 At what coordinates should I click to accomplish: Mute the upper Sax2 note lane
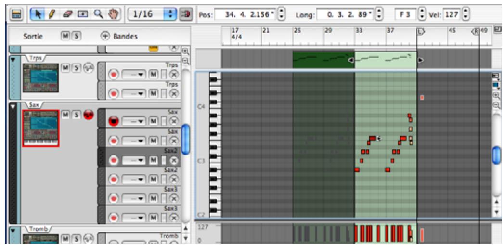click(x=154, y=160)
